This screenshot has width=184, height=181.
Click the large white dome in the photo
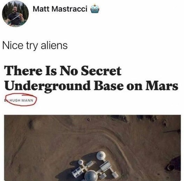click(x=101, y=156)
